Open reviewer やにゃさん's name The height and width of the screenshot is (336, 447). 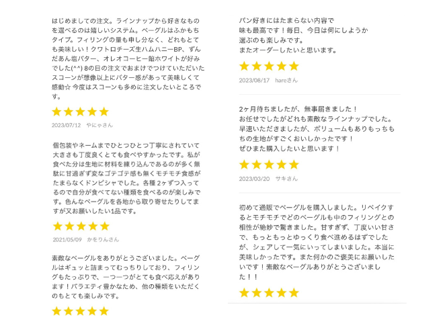point(99,125)
